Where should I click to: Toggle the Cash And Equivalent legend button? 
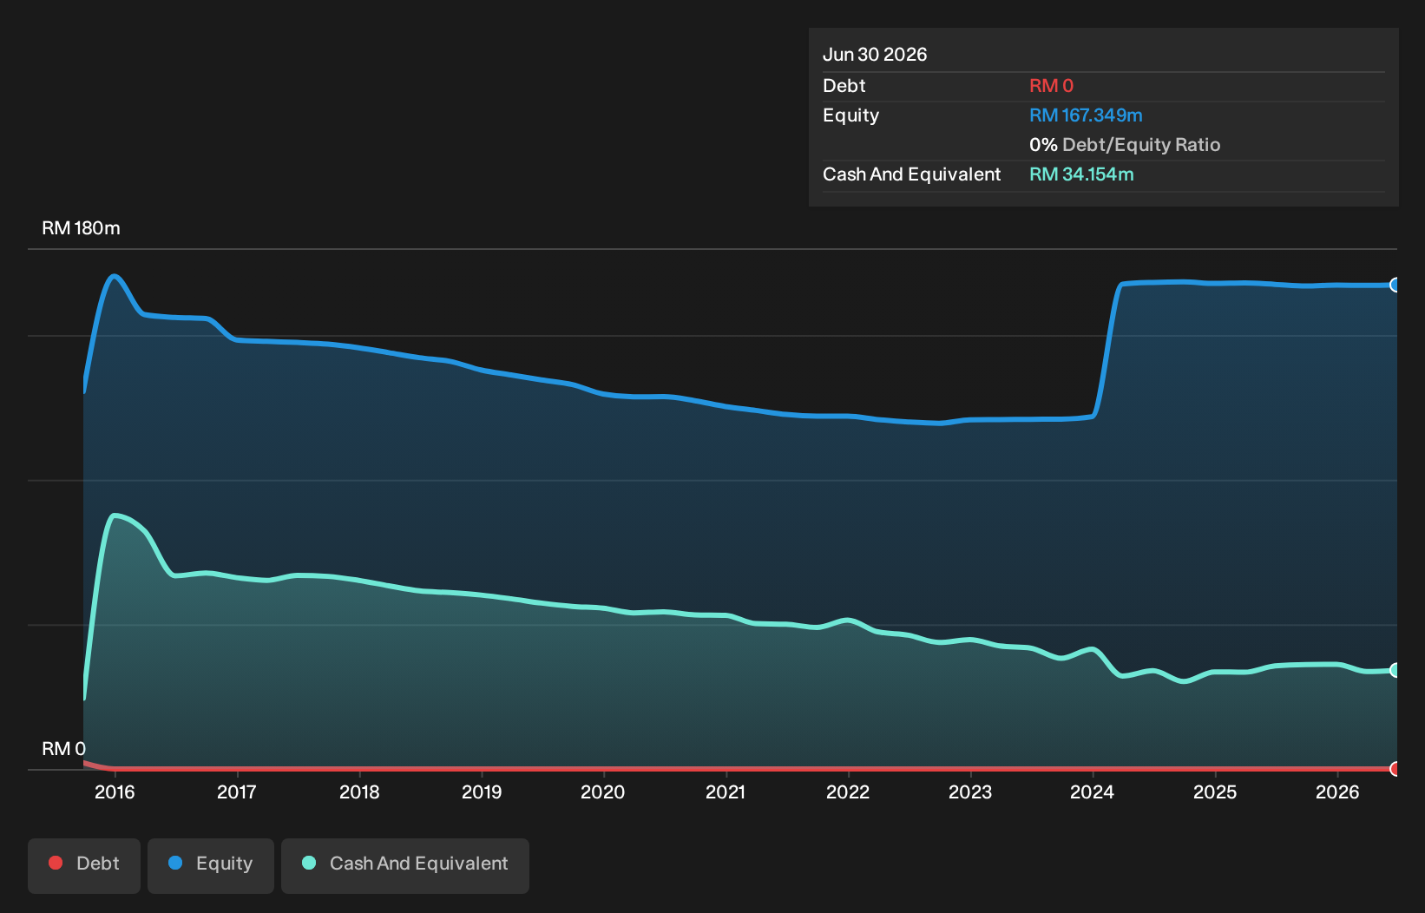405,865
